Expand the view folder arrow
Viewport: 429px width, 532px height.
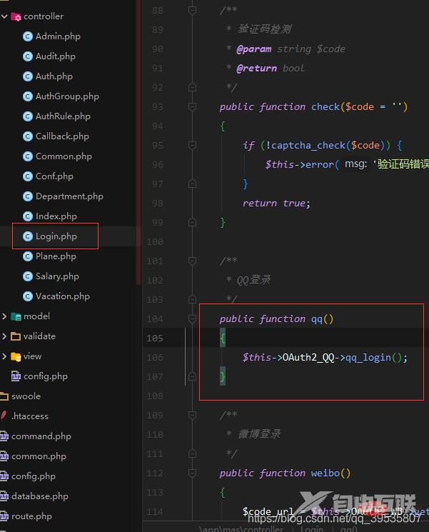click(x=4, y=356)
